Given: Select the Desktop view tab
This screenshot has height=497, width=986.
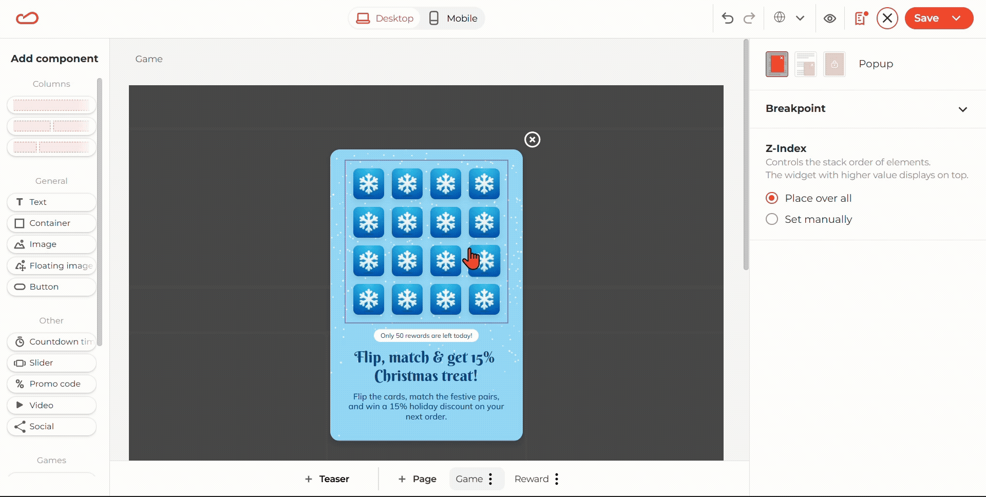Looking at the screenshot, I should [x=385, y=18].
